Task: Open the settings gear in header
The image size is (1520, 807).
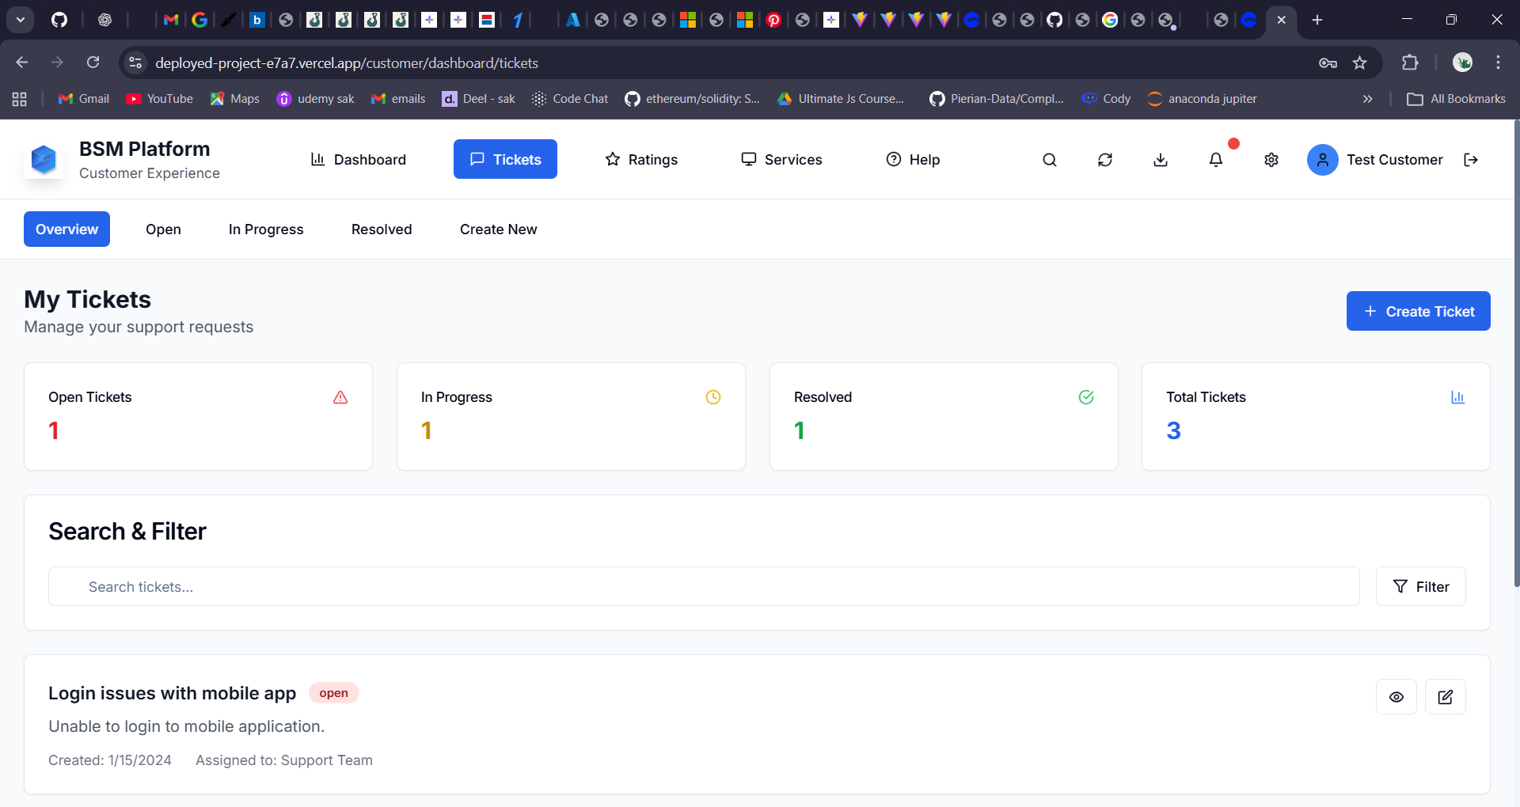Action: pyautogui.click(x=1271, y=160)
